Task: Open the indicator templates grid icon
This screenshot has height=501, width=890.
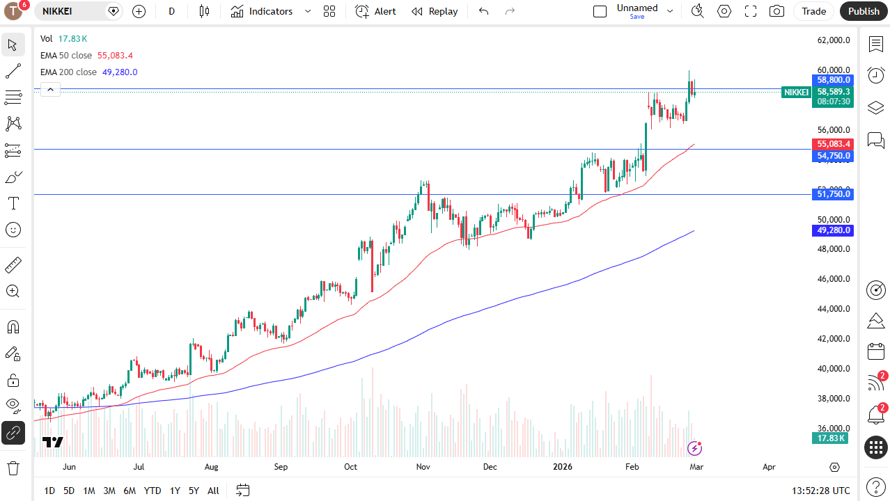Action: (329, 11)
